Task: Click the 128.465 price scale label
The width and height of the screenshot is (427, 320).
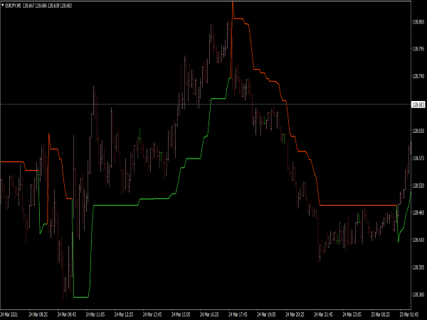Action: (x=418, y=213)
